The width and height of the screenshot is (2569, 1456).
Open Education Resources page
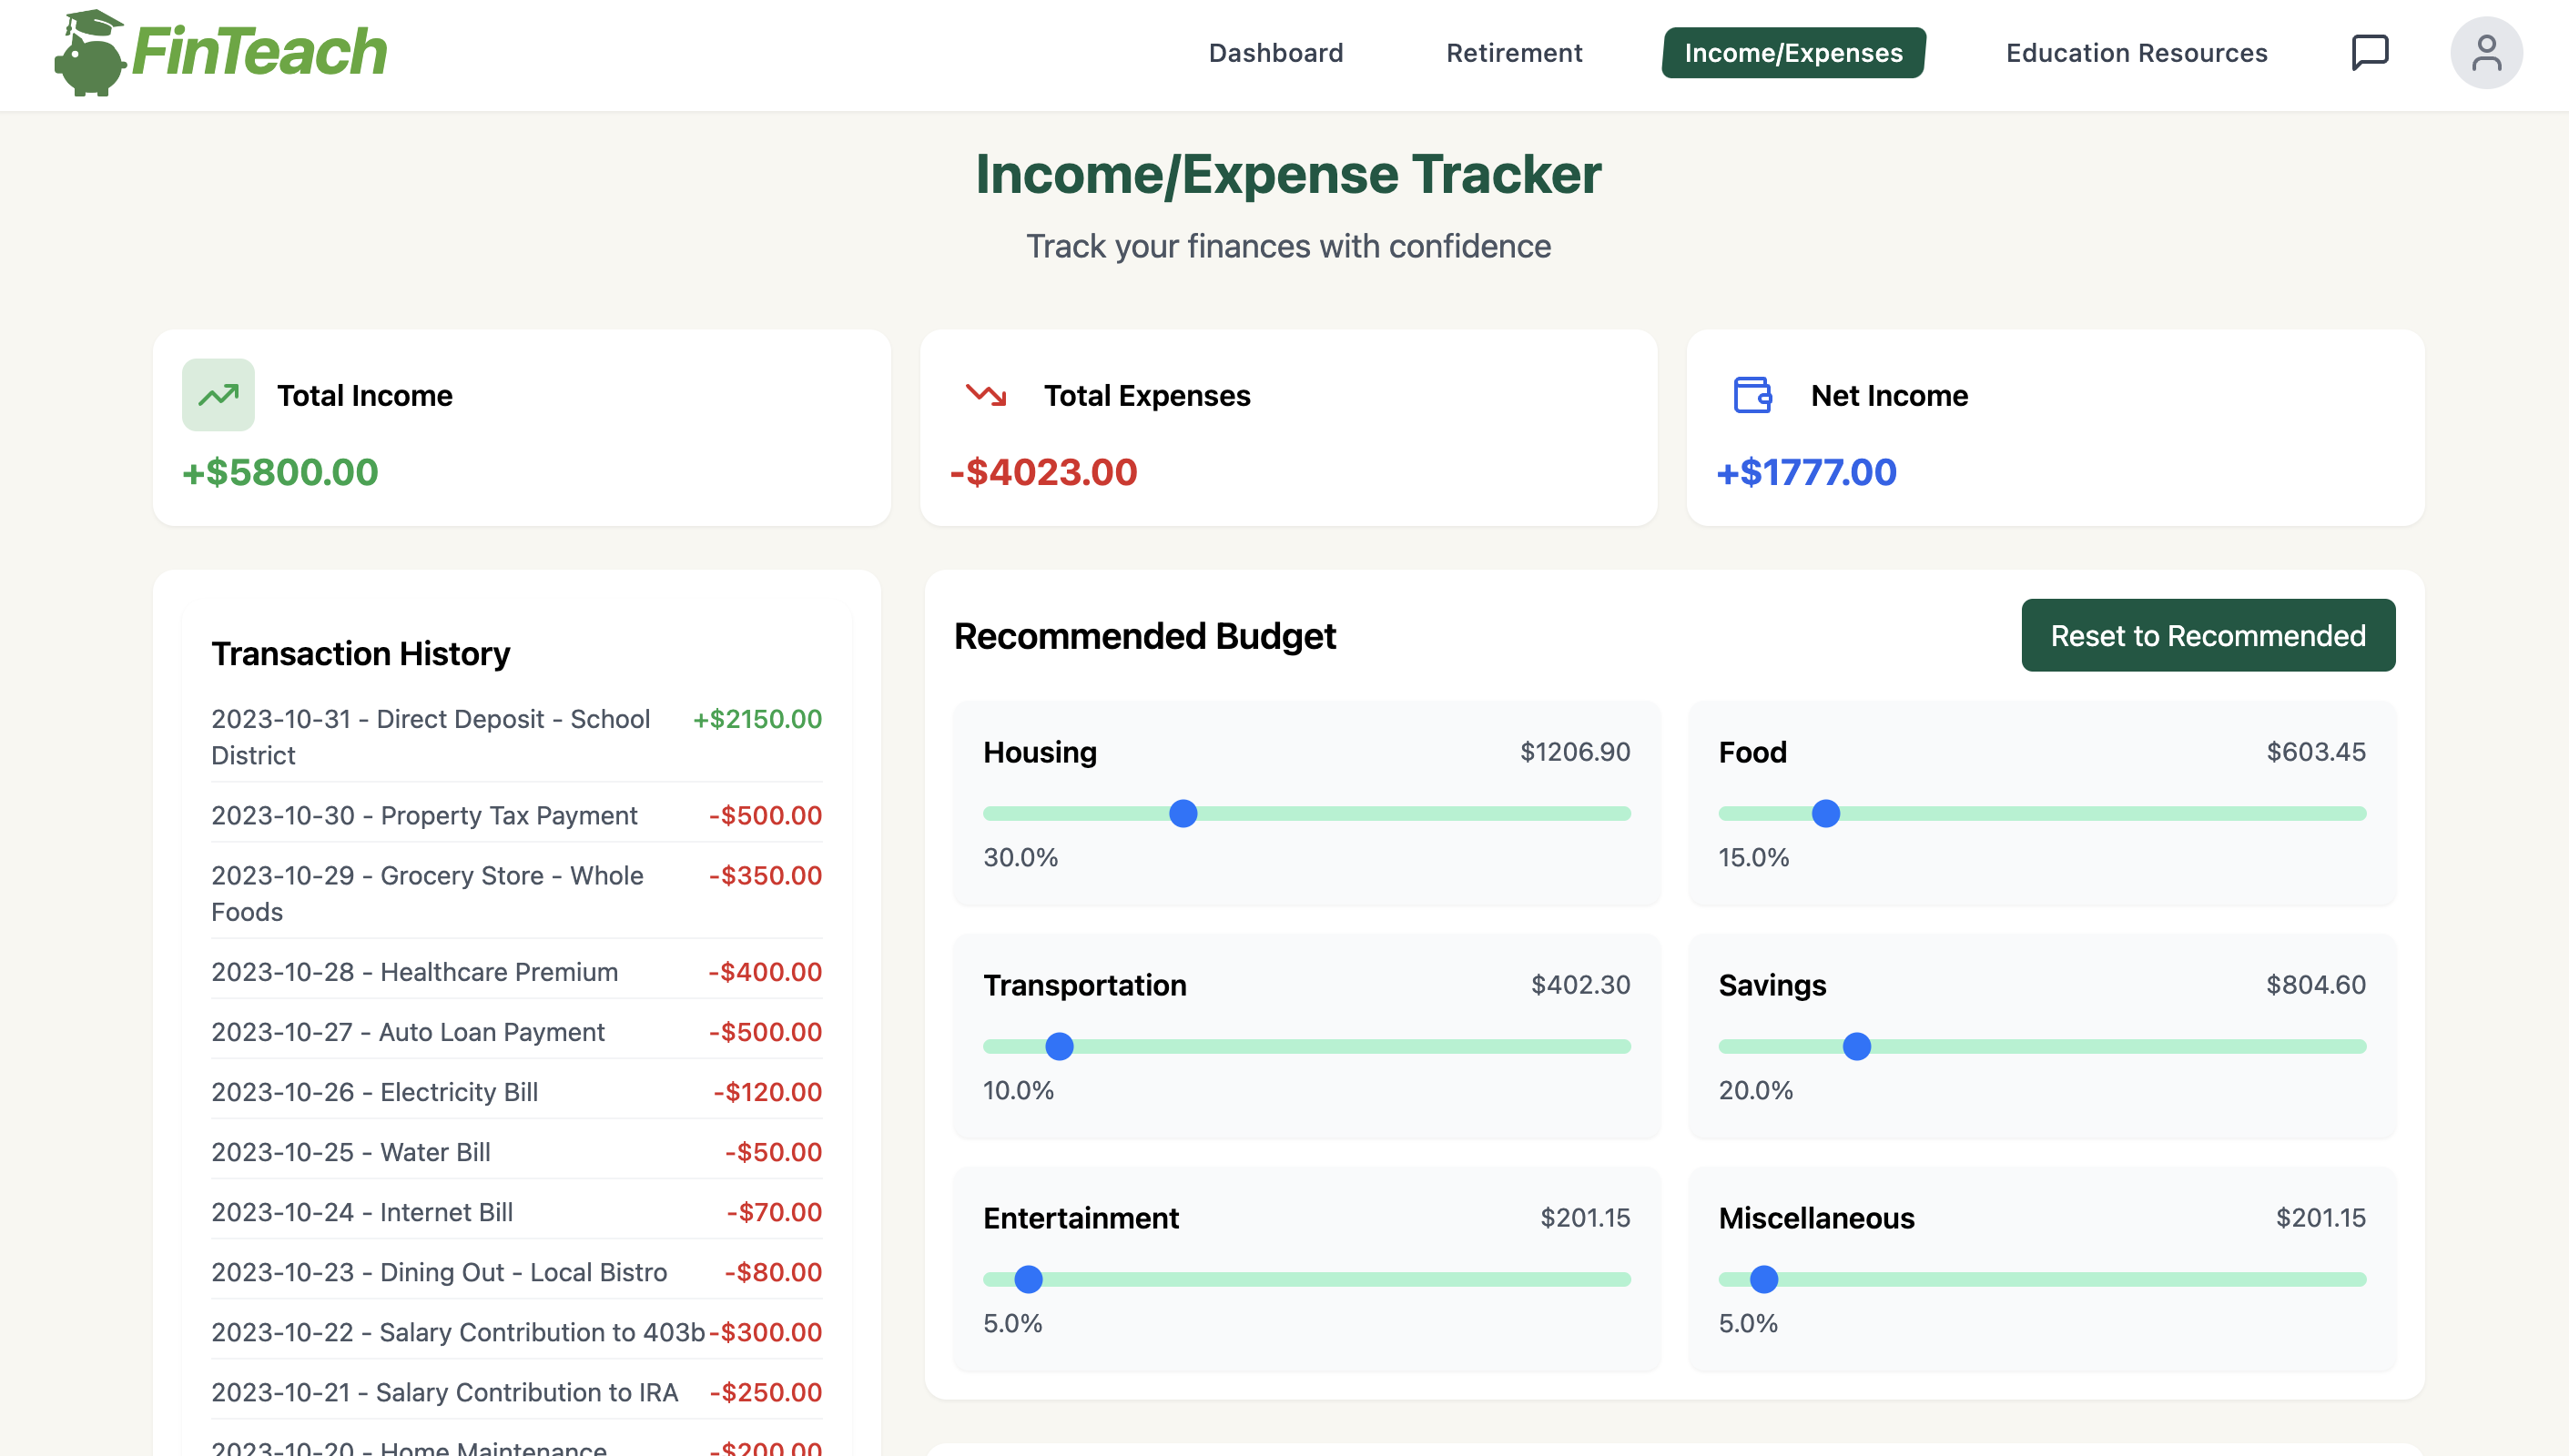[x=2136, y=53]
